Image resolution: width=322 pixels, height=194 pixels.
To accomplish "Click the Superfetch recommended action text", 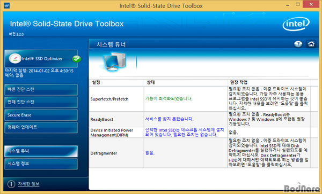I will tap(268, 99).
